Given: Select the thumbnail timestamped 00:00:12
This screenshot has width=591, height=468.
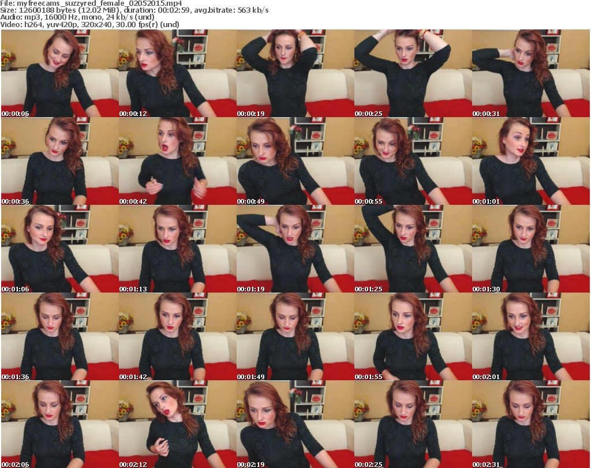Looking at the screenshot, I should (x=178, y=73).
